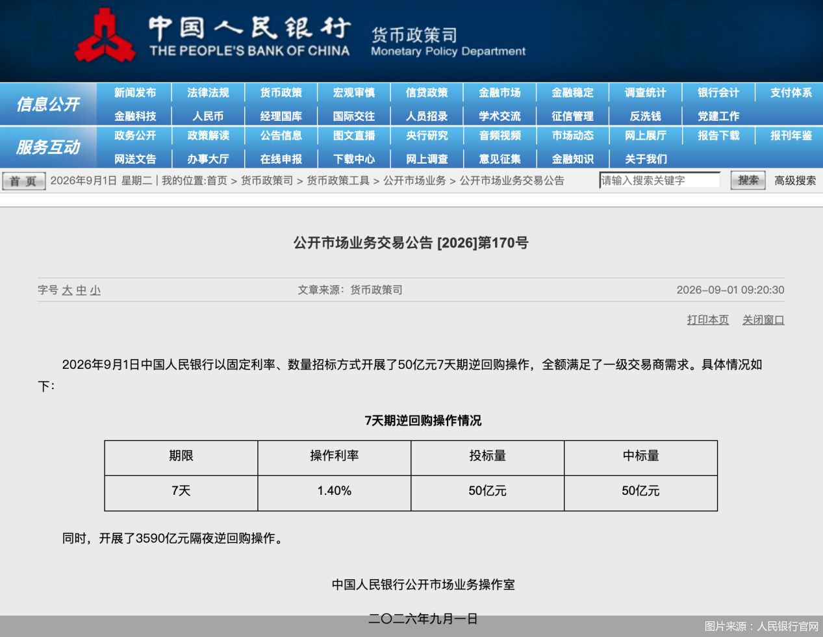
Task: Go to 关于我们 page
Action: pyautogui.click(x=645, y=159)
